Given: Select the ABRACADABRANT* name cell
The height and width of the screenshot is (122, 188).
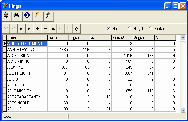Looking at the screenshot, I should click(27, 97).
